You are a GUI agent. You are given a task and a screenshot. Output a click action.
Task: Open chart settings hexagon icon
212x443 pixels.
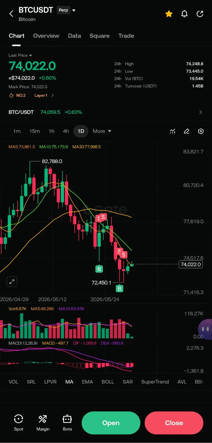coord(201,131)
